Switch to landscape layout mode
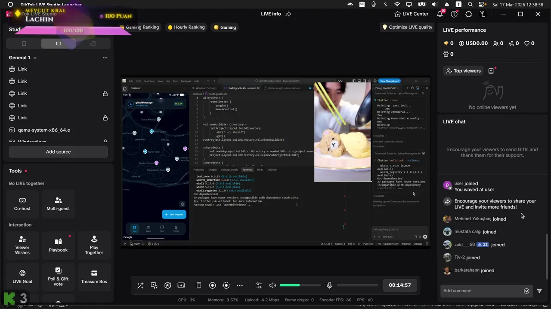The height and width of the screenshot is (309, 551). click(59, 43)
